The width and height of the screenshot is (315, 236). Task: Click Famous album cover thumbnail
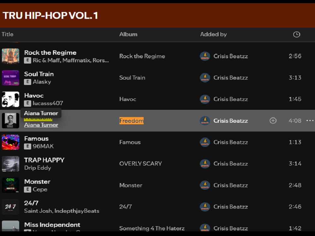click(x=10, y=142)
